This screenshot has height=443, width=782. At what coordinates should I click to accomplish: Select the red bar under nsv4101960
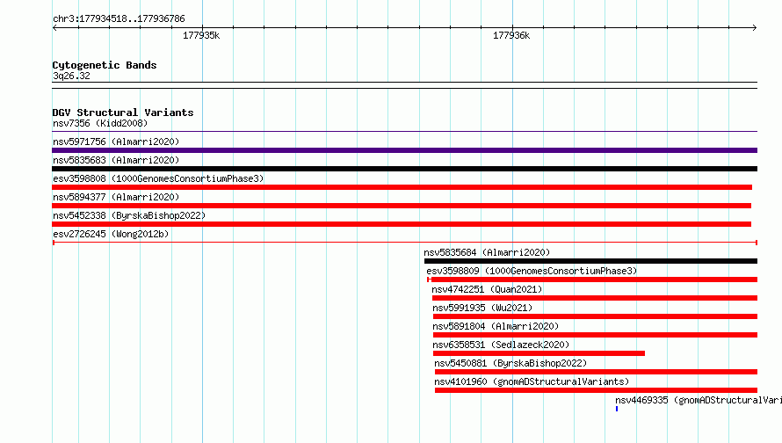(x=596, y=390)
